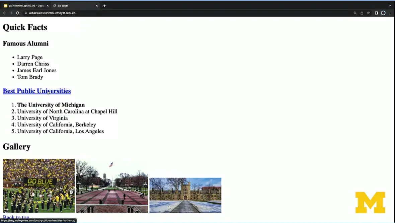395x223 pixels.
Task: Open the Chrome profile avatar
Action: pyautogui.click(x=383, y=13)
